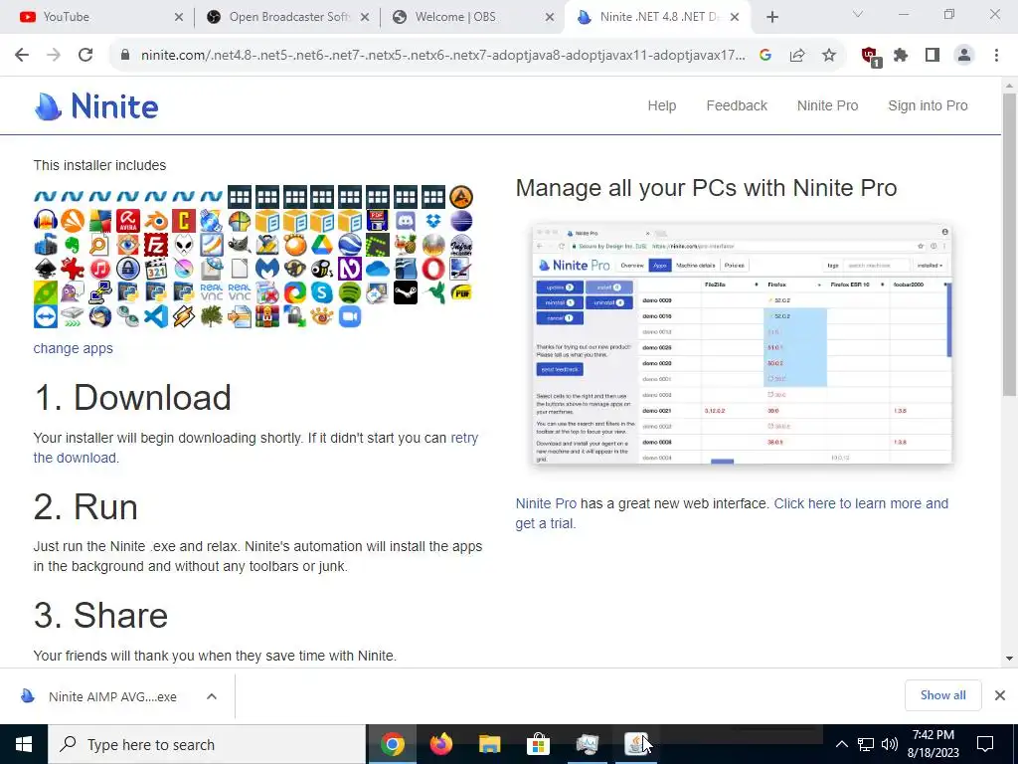1018x764 pixels.
Task: Click the Ninite Pro interface screenshot
Action: [x=742, y=344]
